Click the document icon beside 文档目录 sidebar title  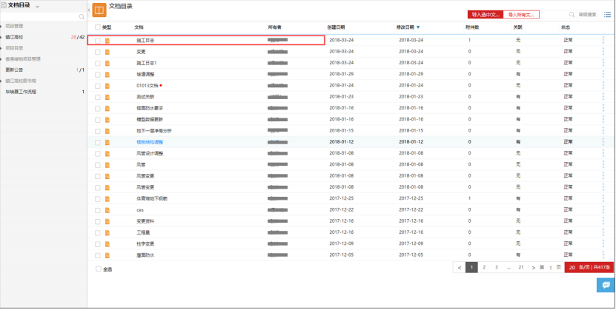click(x=4, y=5)
